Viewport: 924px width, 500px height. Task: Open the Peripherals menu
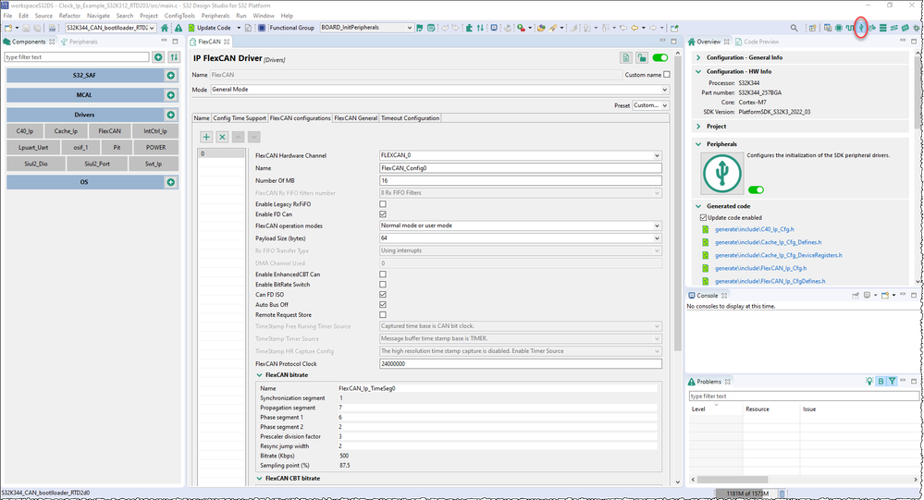point(216,16)
